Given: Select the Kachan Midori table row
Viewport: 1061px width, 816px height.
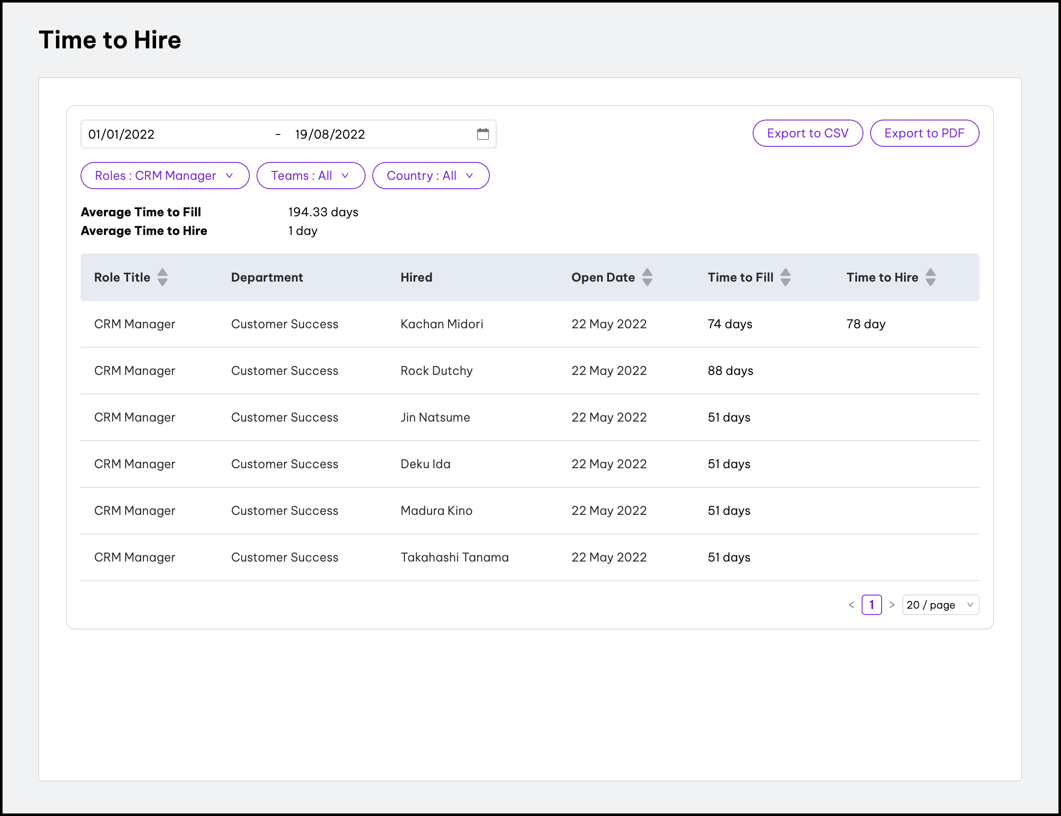Looking at the screenshot, I should click(x=441, y=324).
